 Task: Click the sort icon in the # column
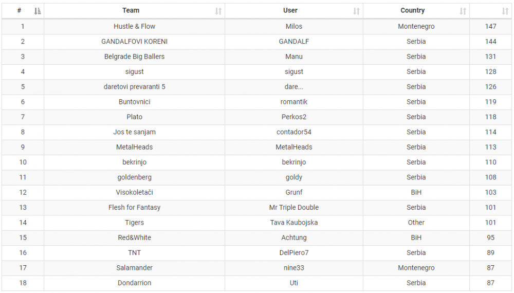pos(38,11)
